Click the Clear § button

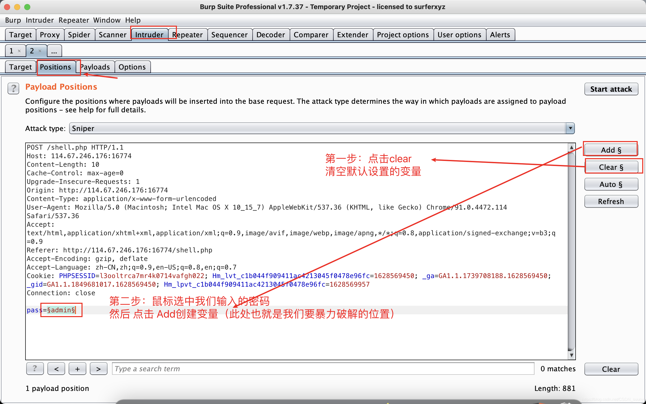[x=611, y=167]
